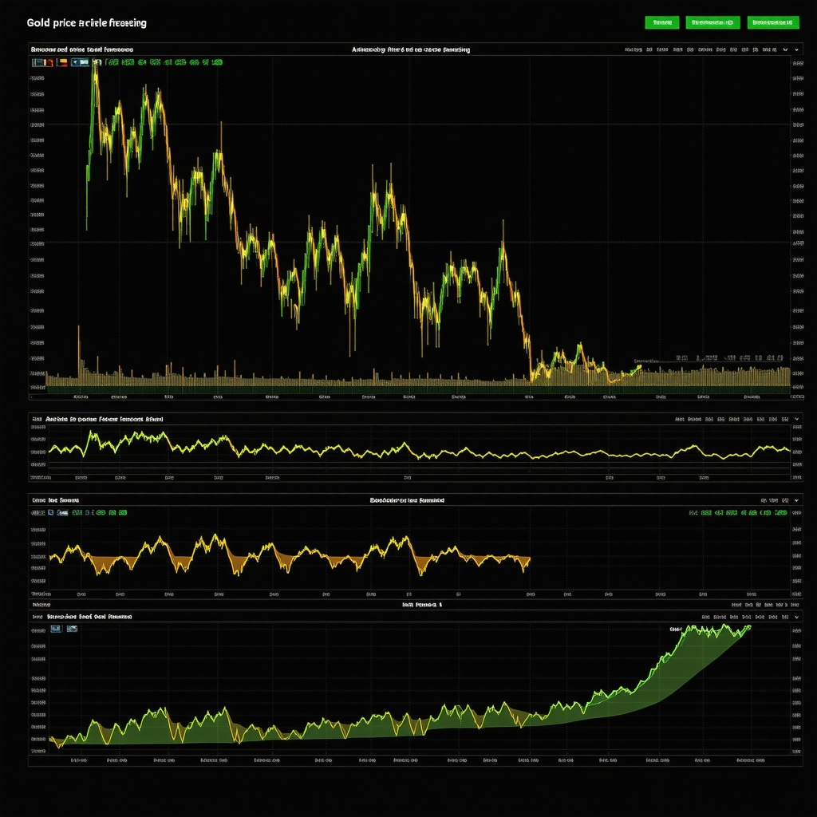
Task: Click the yellow-red flag icon in main chart toolbar
Action: click(x=62, y=62)
